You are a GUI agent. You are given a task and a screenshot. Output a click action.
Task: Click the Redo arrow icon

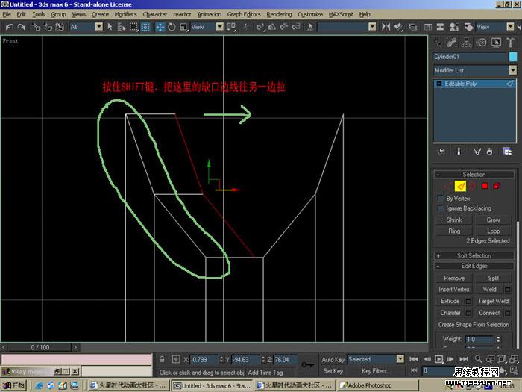pos(22,27)
